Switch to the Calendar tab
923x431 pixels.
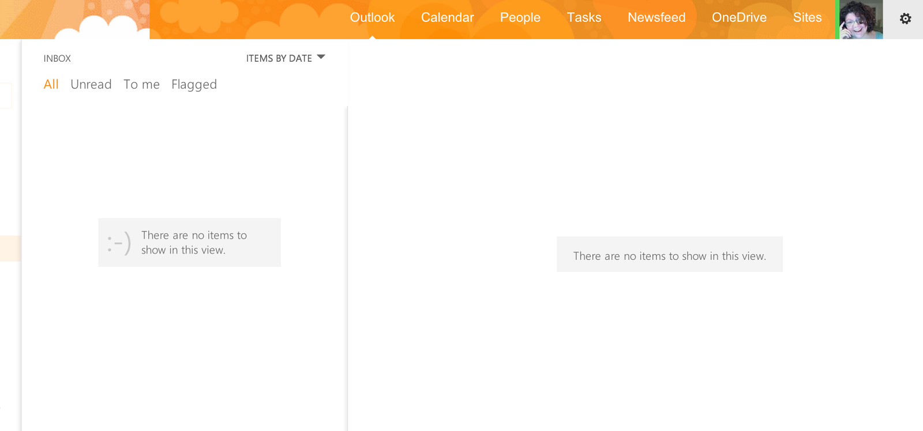click(447, 18)
